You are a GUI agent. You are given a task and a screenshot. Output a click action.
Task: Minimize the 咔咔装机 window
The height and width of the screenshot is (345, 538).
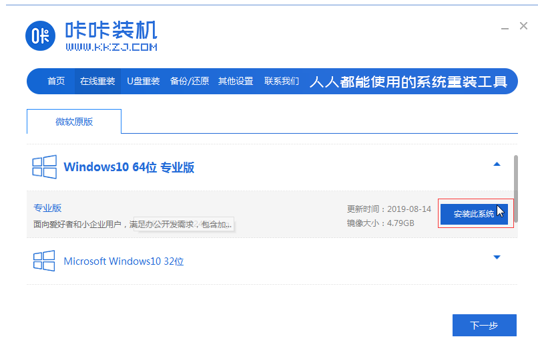pos(505,28)
